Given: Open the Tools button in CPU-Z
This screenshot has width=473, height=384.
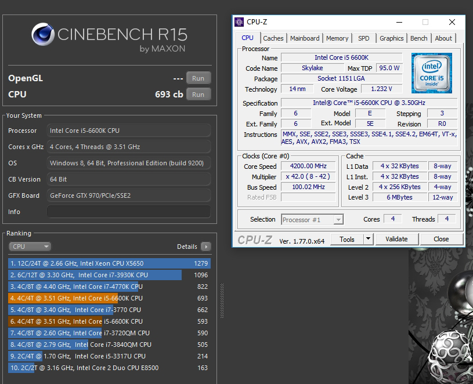Looking at the screenshot, I should point(347,240).
